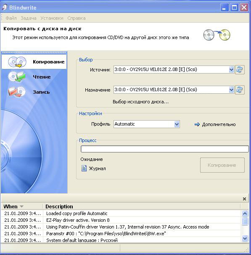Expand the Назначение drive dropdown
Viewport: 251px width, 255px height.
[231, 89]
